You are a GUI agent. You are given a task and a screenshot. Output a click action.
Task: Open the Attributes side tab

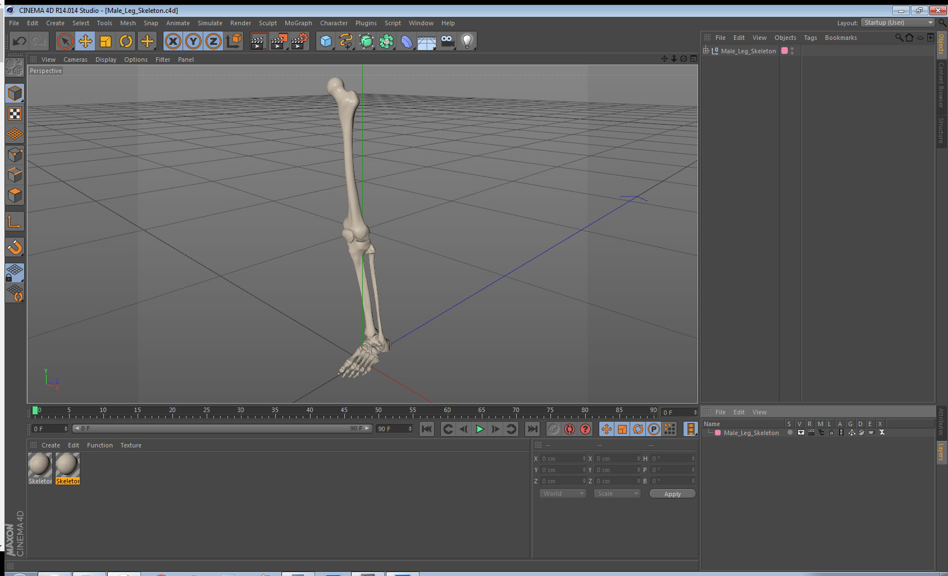pos(941,422)
